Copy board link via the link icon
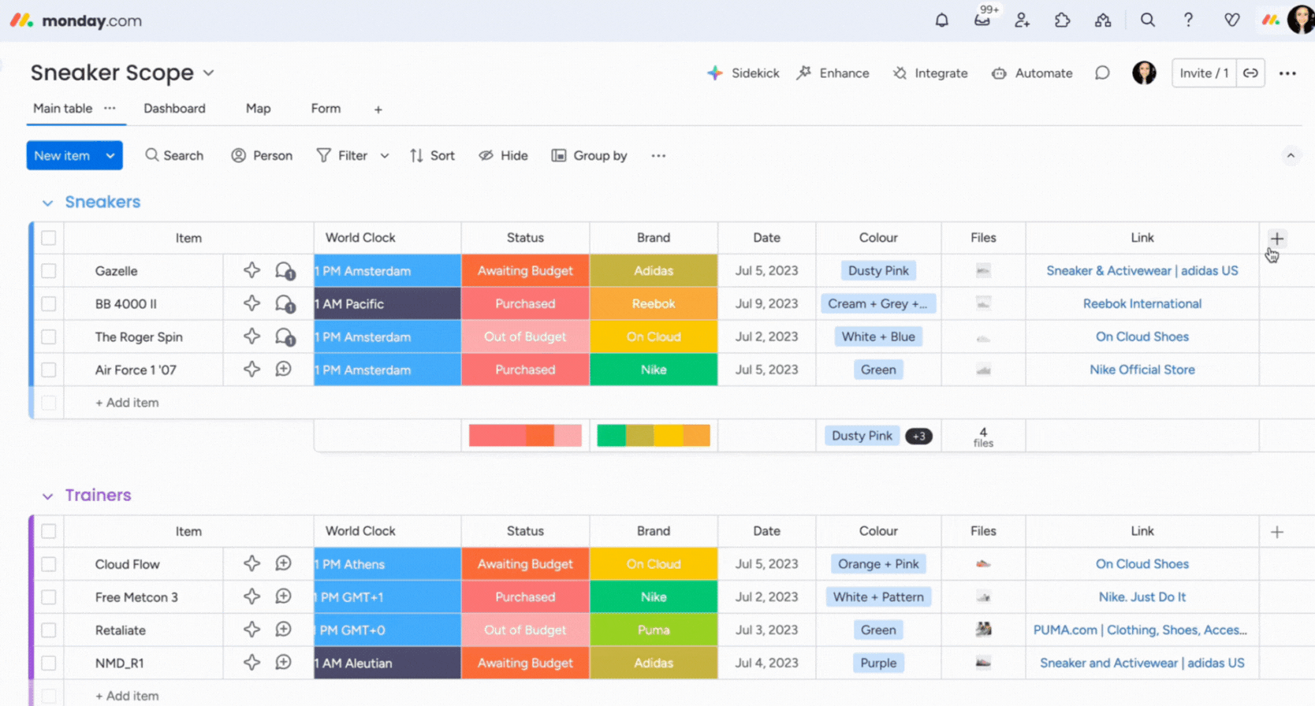Image resolution: width=1315 pixels, height=706 pixels. coord(1250,73)
